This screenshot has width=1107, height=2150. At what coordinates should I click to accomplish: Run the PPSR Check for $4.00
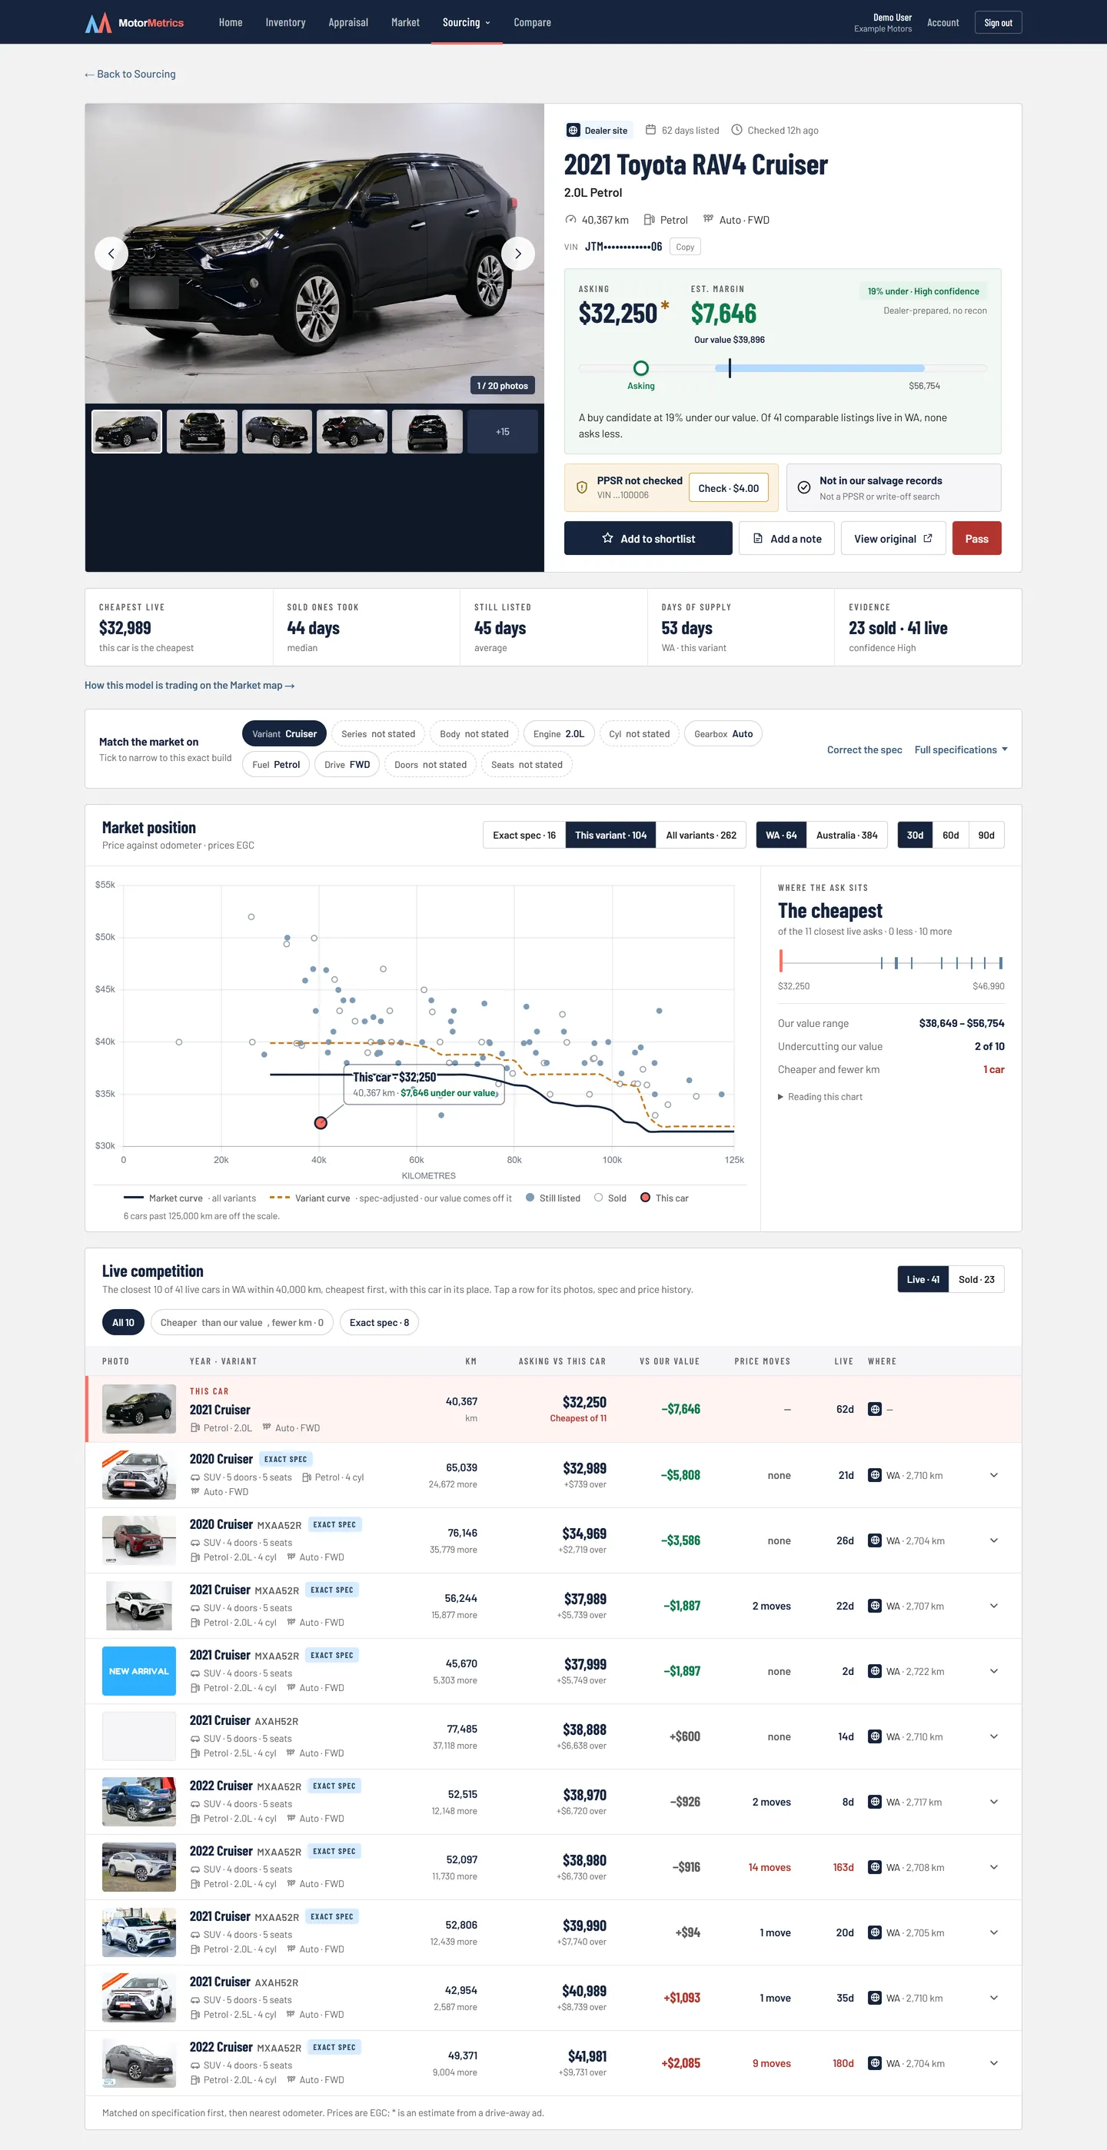(x=729, y=488)
